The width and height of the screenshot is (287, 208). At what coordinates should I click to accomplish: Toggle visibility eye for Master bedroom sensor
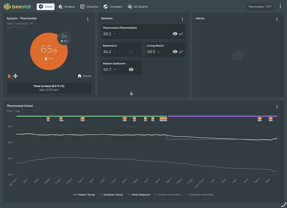pyautogui.click(x=131, y=69)
